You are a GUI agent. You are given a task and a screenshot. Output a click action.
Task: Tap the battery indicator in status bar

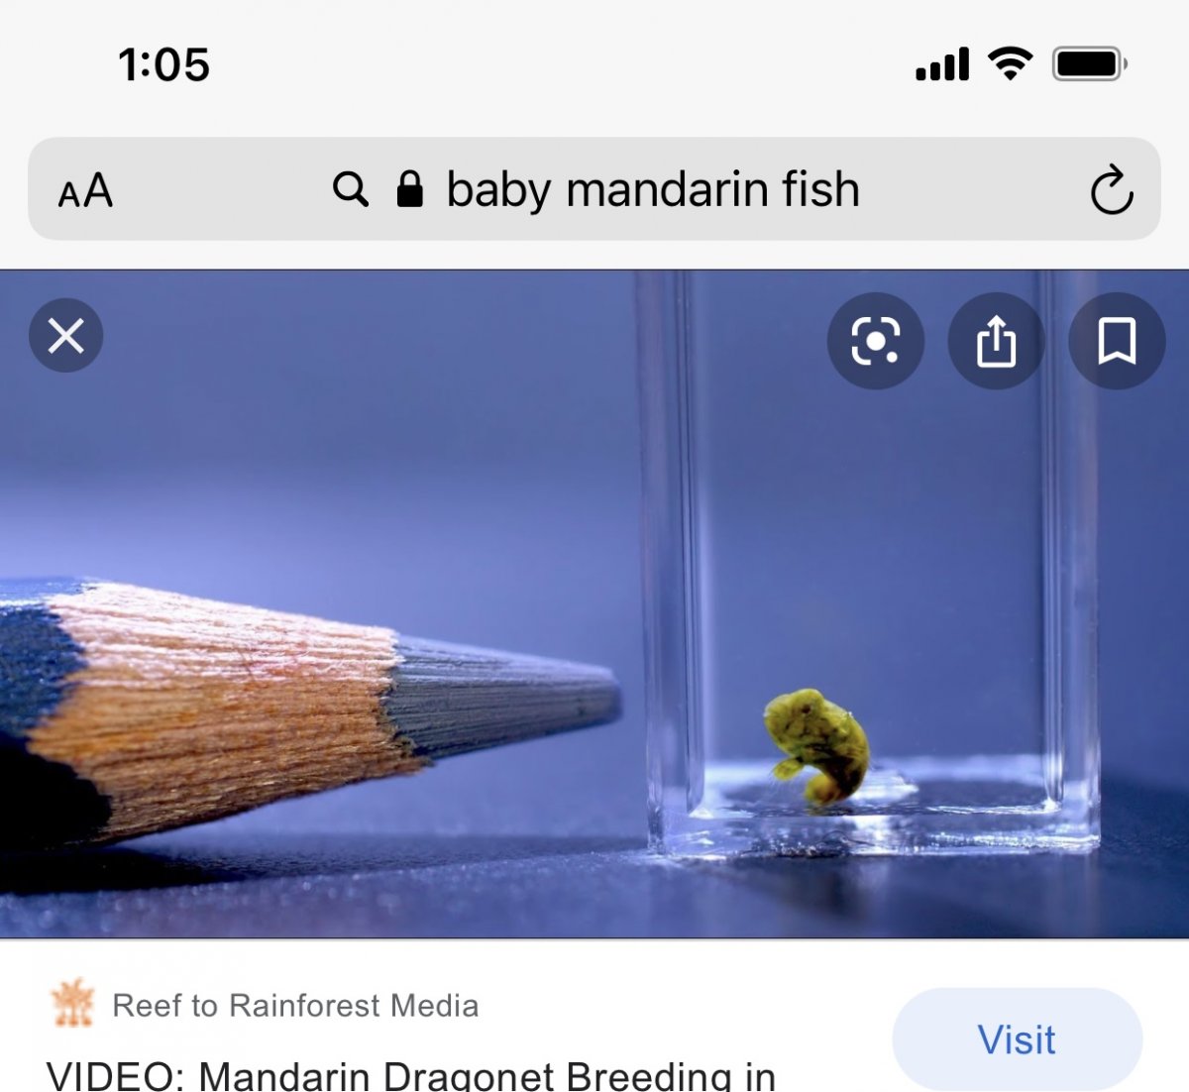1090,64
